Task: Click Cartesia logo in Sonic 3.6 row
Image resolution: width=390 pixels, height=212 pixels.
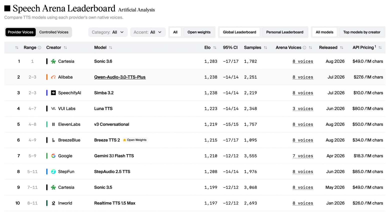Action: 53,61
